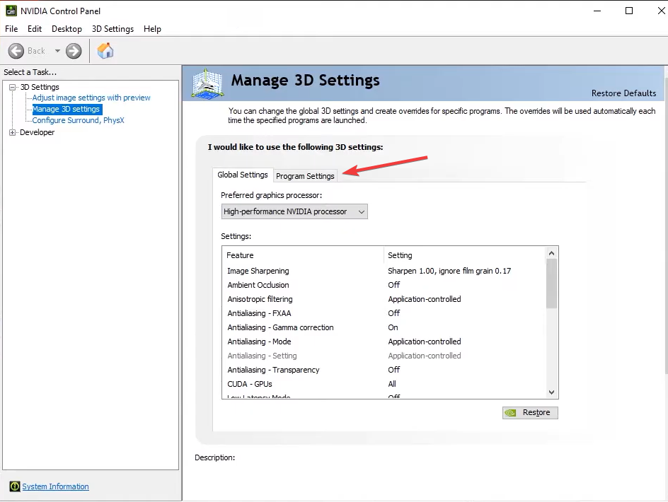Maximize the NVIDIA Control Panel window
This screenshot has width=668, height=502.
629,11
